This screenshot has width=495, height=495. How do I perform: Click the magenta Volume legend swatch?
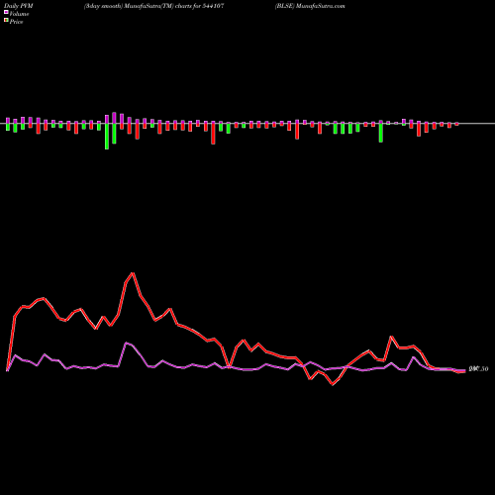click(6, 12)
